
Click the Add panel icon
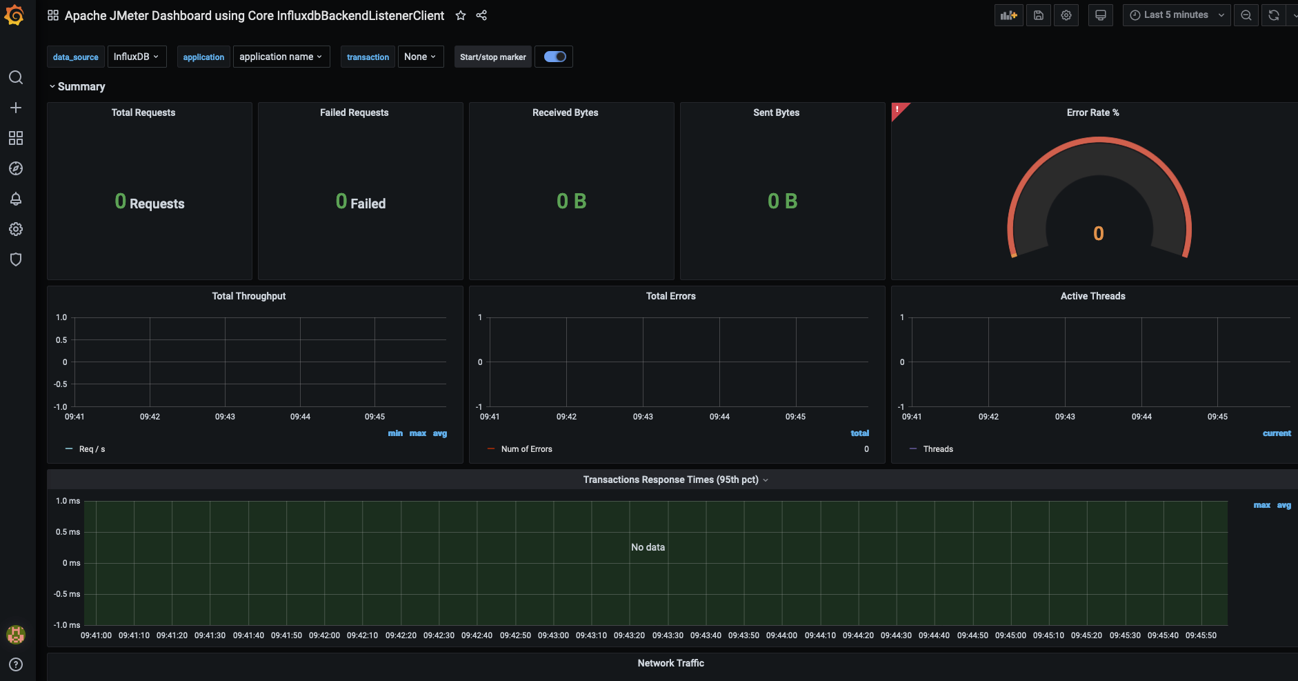1009,15
